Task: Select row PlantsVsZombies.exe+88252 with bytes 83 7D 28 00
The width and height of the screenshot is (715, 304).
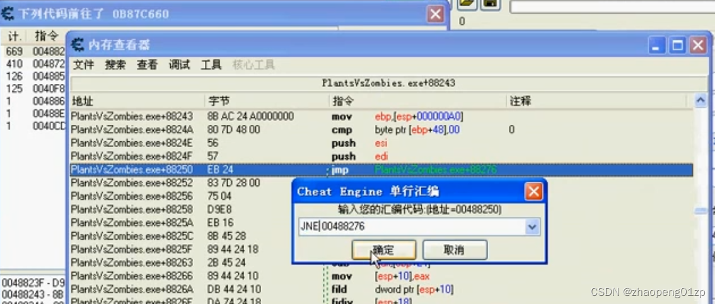Action: [x=180, y=183]
